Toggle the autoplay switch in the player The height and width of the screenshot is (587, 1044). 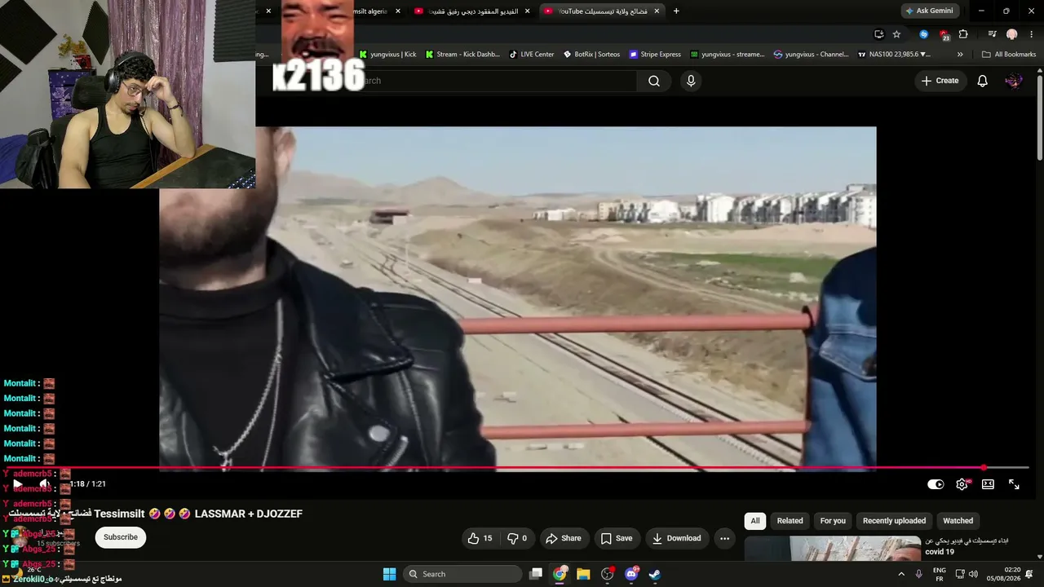point(936,484)
